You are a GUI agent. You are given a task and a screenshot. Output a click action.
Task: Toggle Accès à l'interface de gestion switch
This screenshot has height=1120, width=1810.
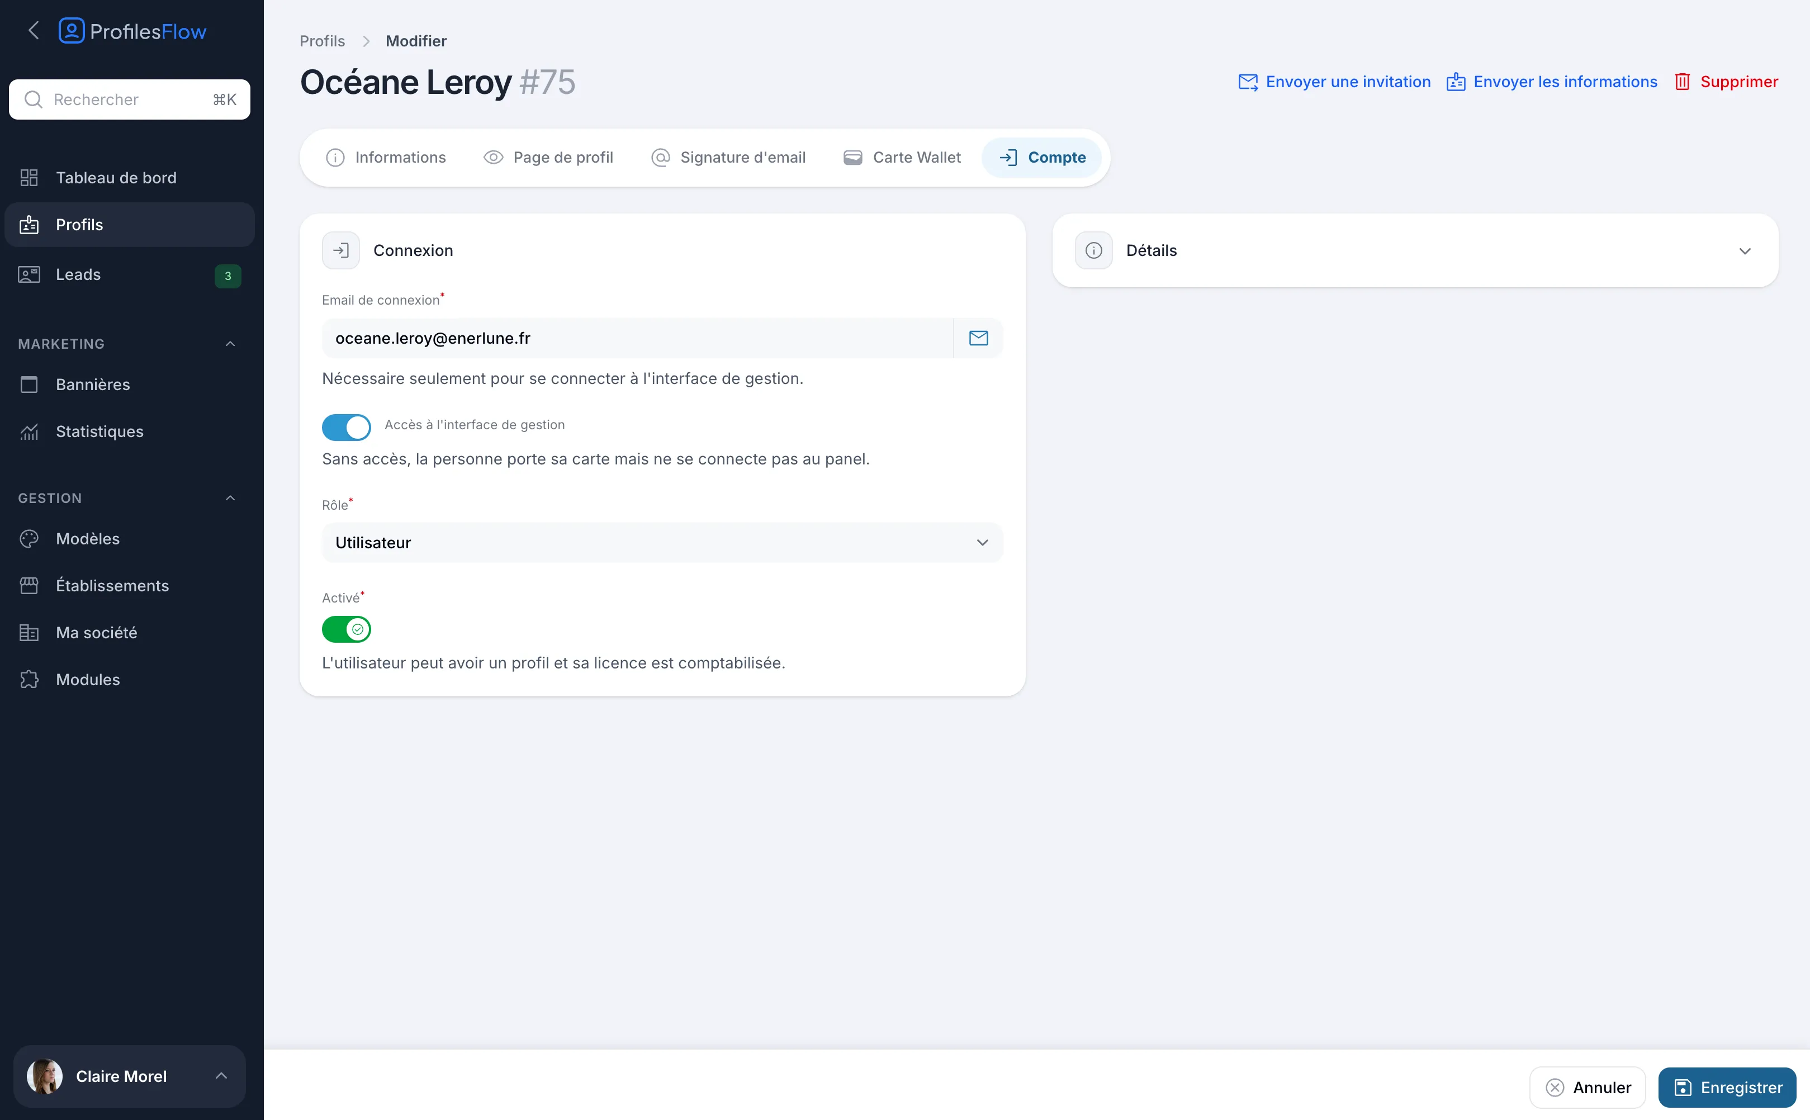[x=346, y=428]
